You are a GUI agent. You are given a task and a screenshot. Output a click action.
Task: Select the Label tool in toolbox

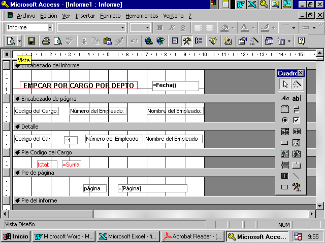click(285, 98)
